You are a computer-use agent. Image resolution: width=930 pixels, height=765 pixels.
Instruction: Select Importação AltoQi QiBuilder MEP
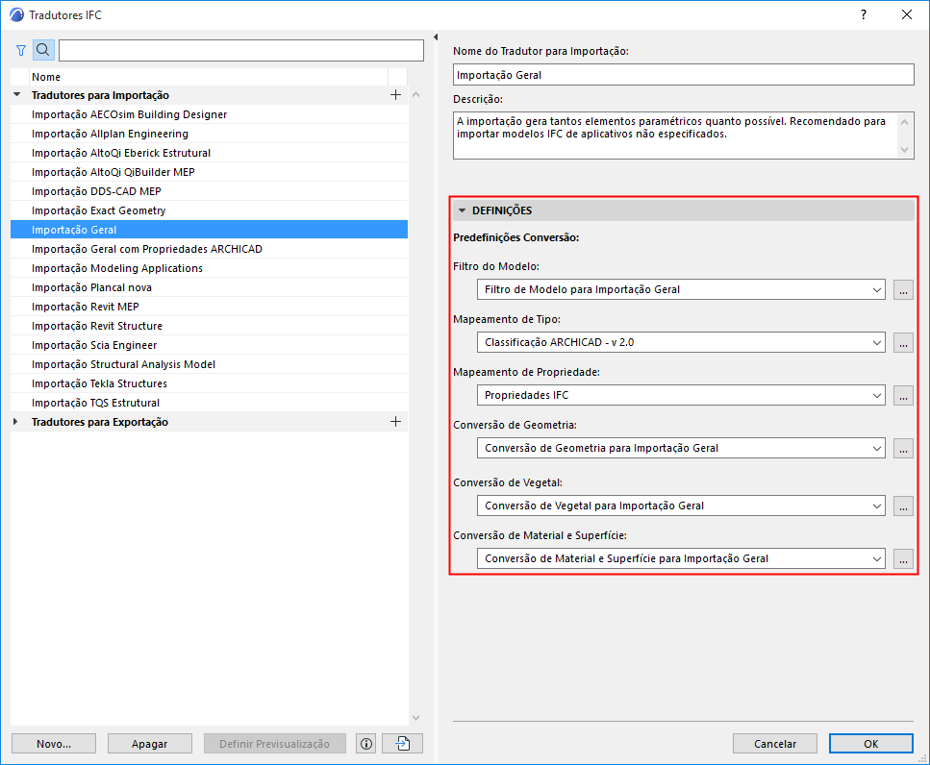(209, 172)
